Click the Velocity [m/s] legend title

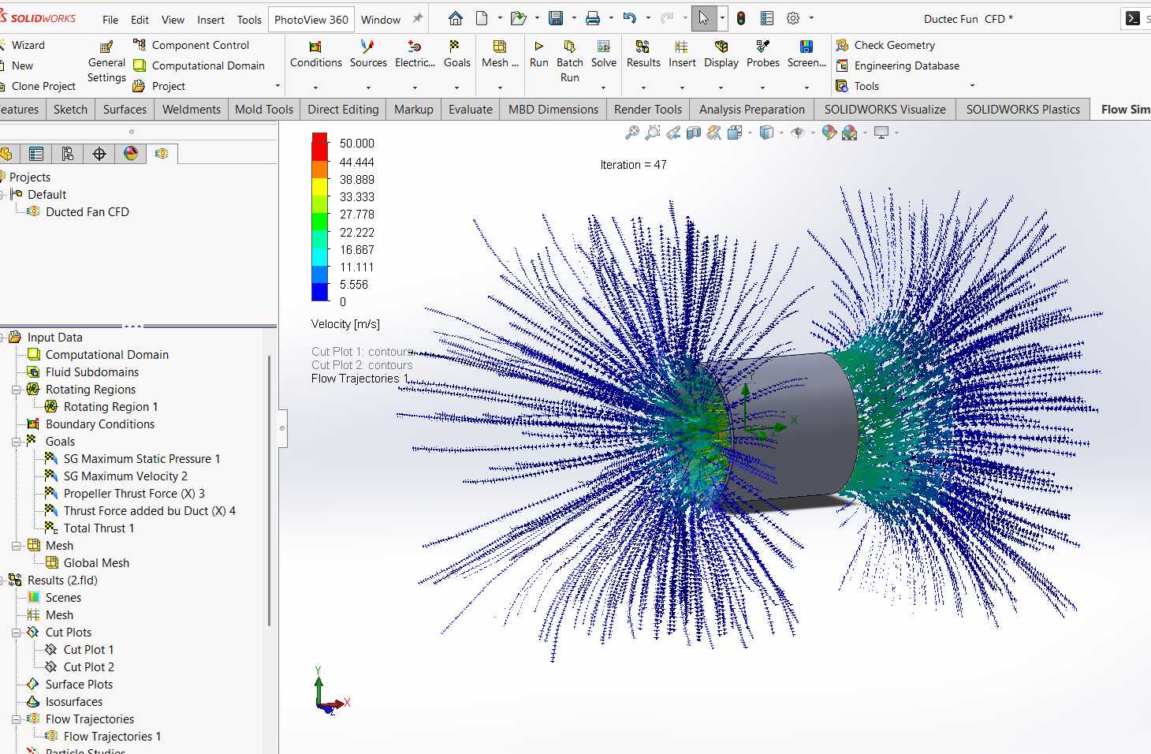coord(345,324)
